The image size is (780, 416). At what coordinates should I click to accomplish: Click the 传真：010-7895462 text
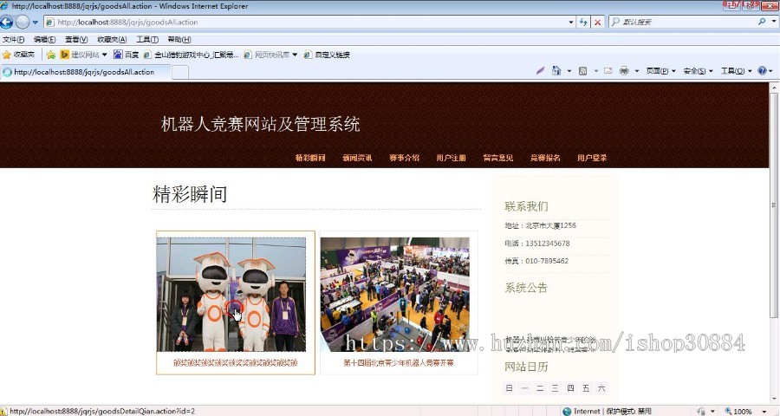point(536,261)
